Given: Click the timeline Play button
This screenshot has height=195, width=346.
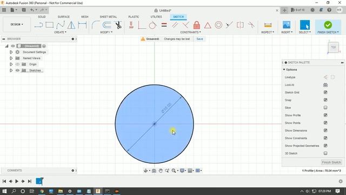Looking at the screenshot, I should [x=17, y=181].
